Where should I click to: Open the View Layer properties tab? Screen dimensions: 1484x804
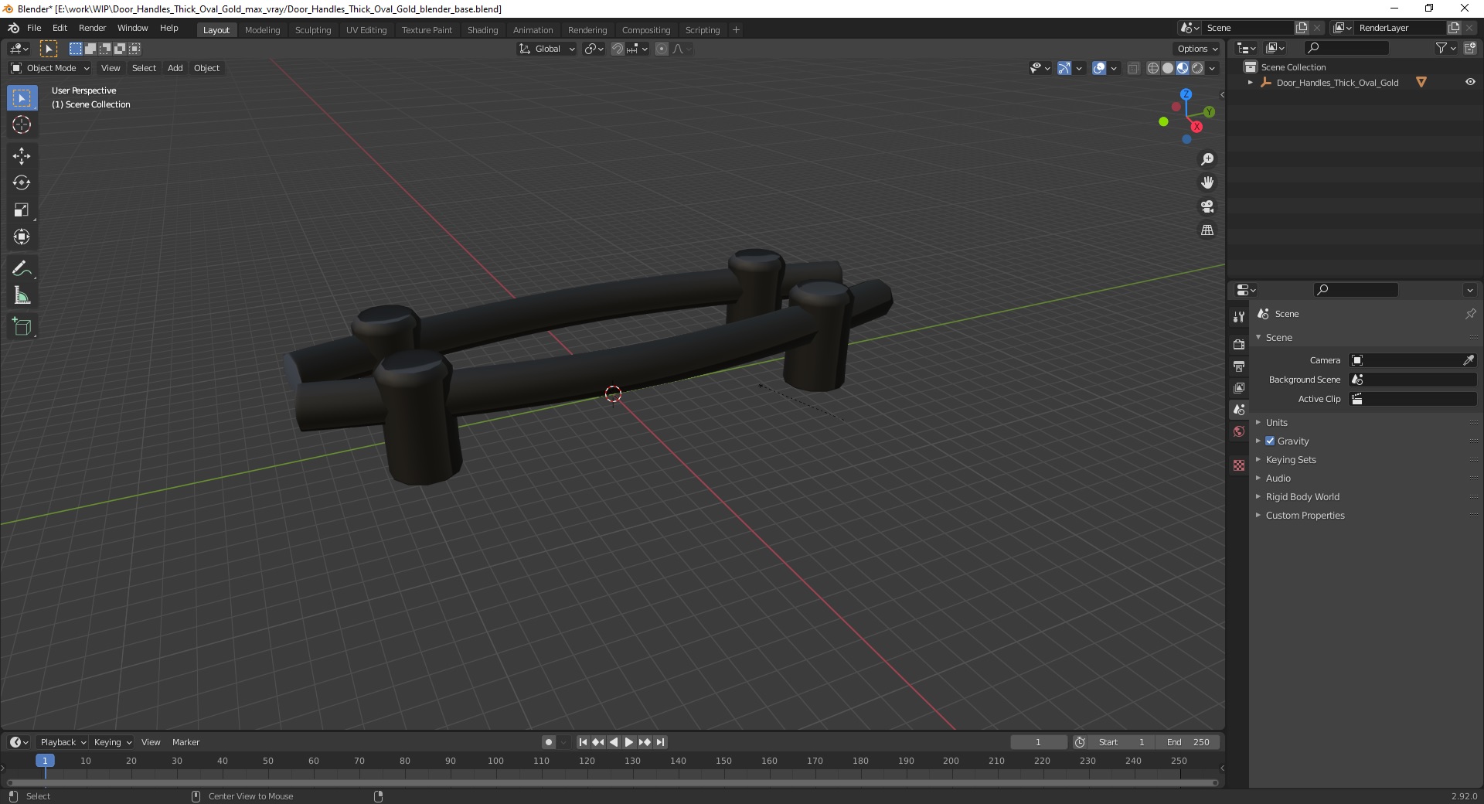(1239, 387)
